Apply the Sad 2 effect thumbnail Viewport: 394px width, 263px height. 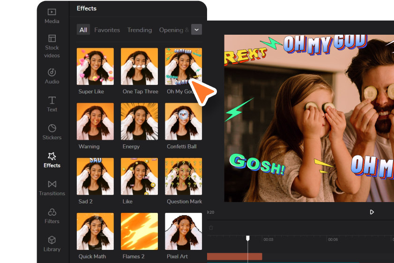point(95,177)
